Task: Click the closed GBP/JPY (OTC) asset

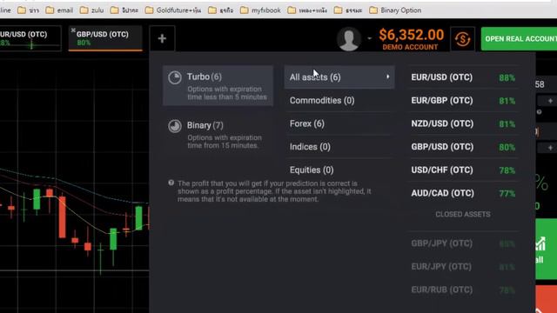Action: click(x=463, y=243)
